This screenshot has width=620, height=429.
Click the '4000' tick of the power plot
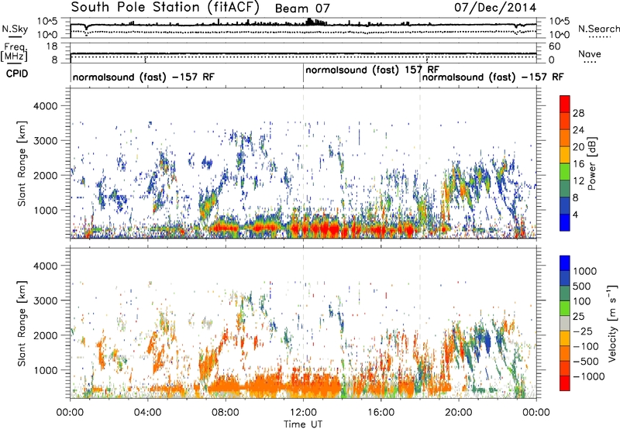point(45,106)
